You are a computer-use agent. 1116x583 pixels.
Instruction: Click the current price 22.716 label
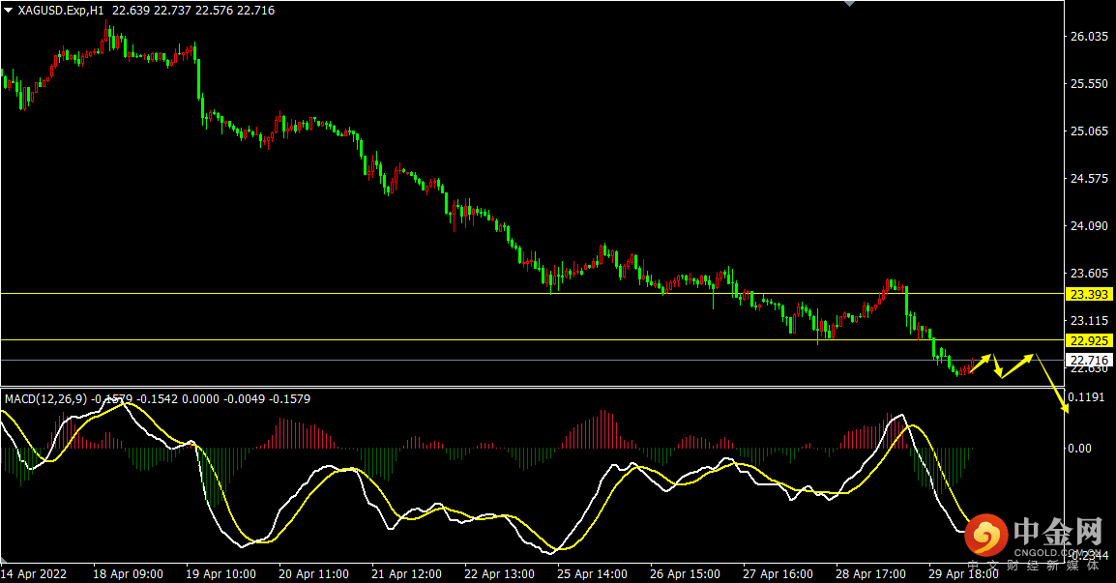point(1089,361)
